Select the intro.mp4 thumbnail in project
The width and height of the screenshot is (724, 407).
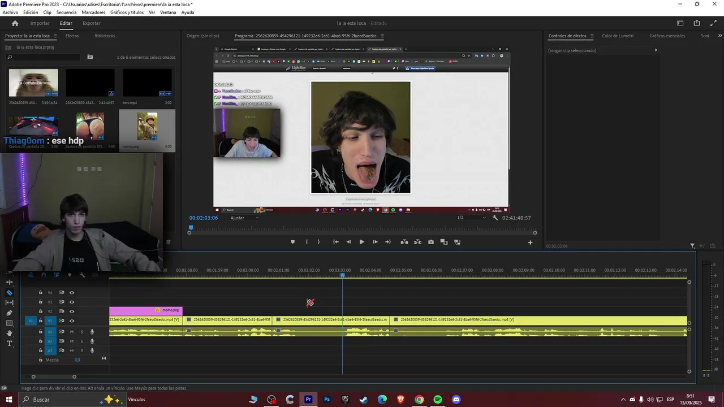(147, 83)
